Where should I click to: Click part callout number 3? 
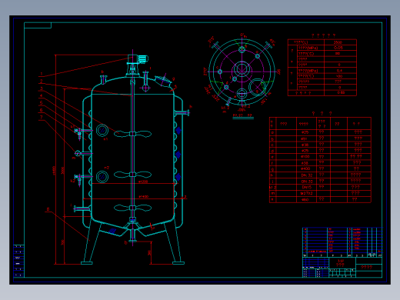(x=42, y=88)
